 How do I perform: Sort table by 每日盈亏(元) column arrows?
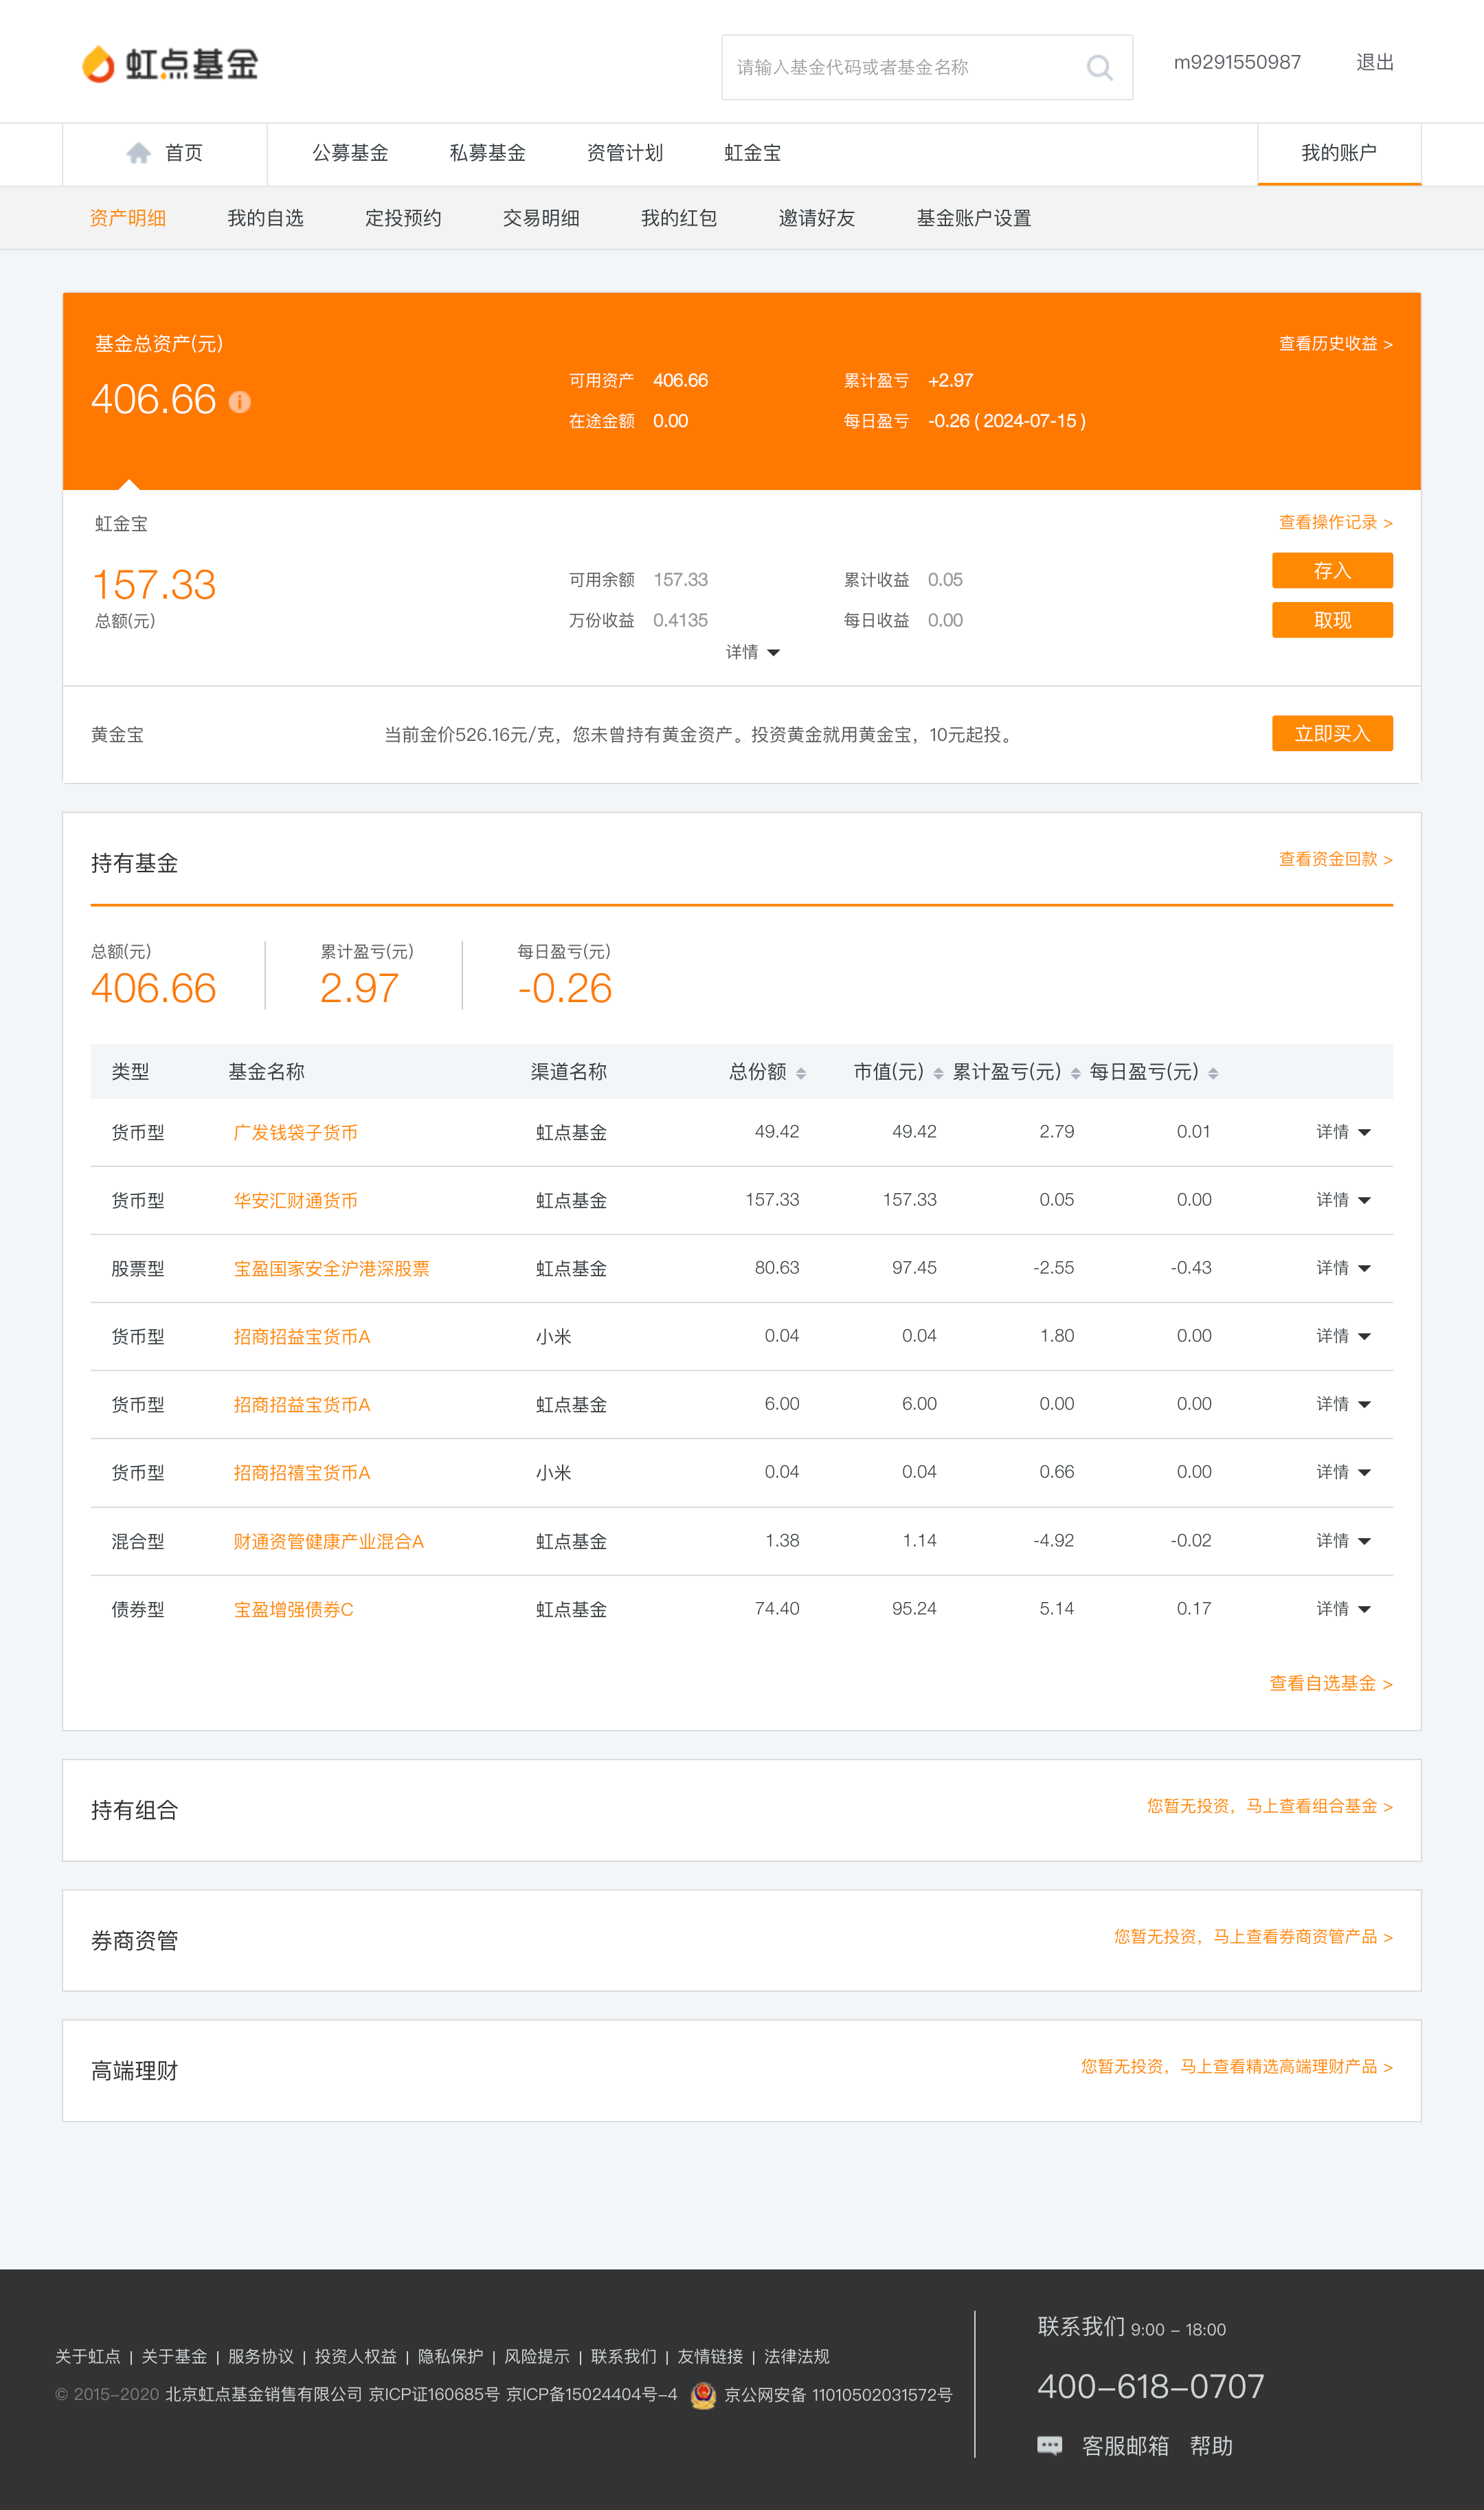[x=1213, y=1074]
